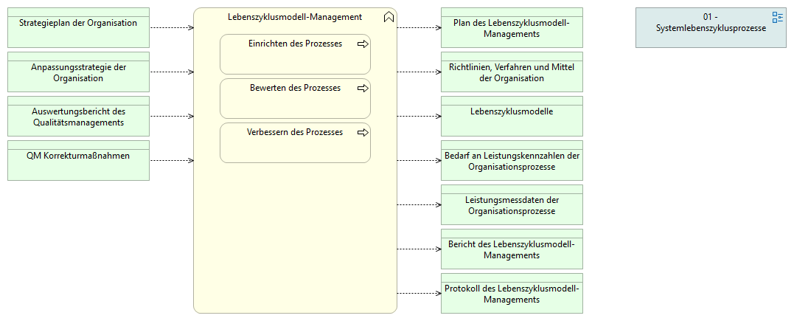Screen dimensions: 794x321
Task: Select Bedarf an Leistungskennzahlen box
Action: 512,160
